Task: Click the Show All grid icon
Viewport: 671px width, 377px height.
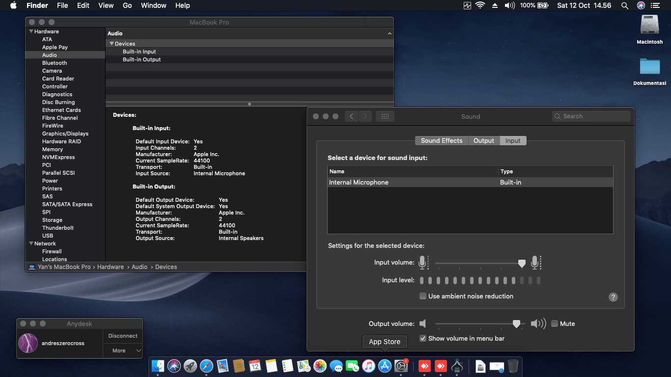Action: coord(385,116)
